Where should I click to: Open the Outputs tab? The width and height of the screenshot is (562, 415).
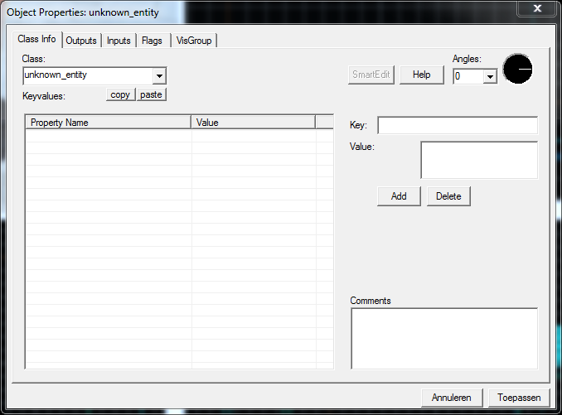tap(81, 41)
